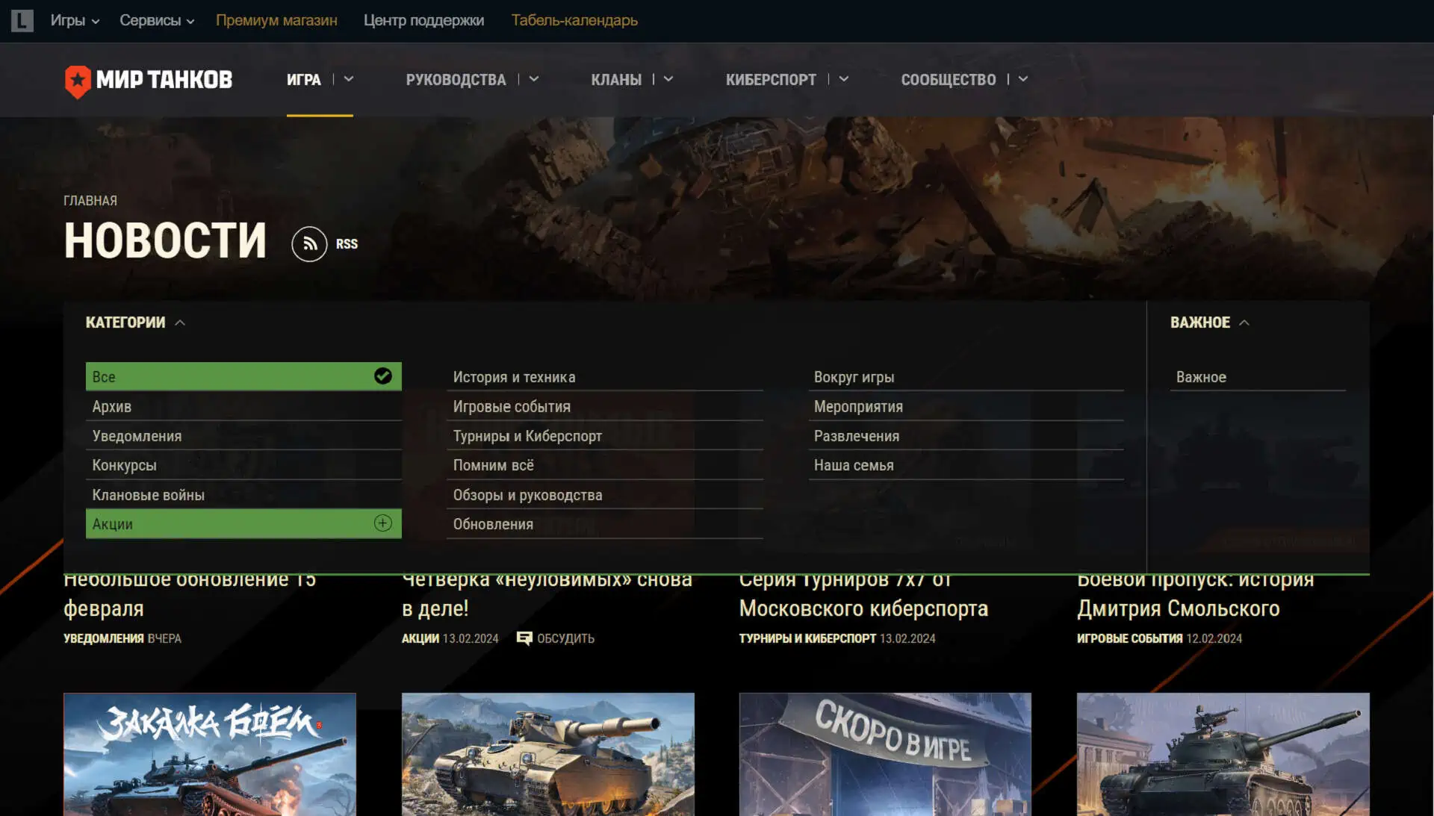The width and height of the screenshot is (1434, 816).
Task: Open the Руководства menu dropdown arrow
Action: [534, 79]
